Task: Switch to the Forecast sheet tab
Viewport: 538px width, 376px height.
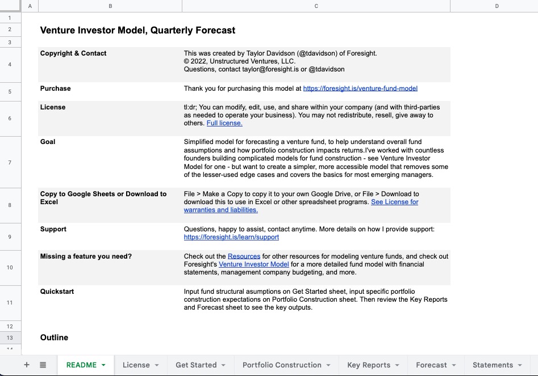Action: [x=431, y=365]
